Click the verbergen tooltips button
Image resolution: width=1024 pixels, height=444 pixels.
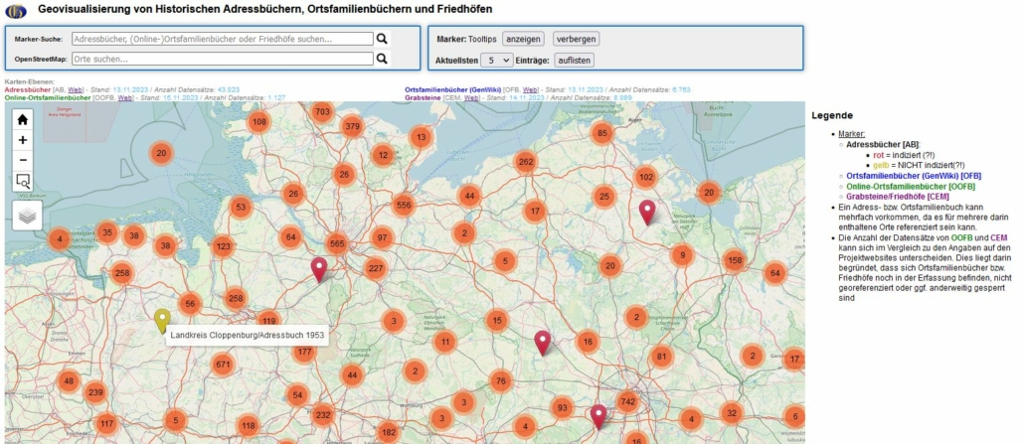(x=576, y=39)
